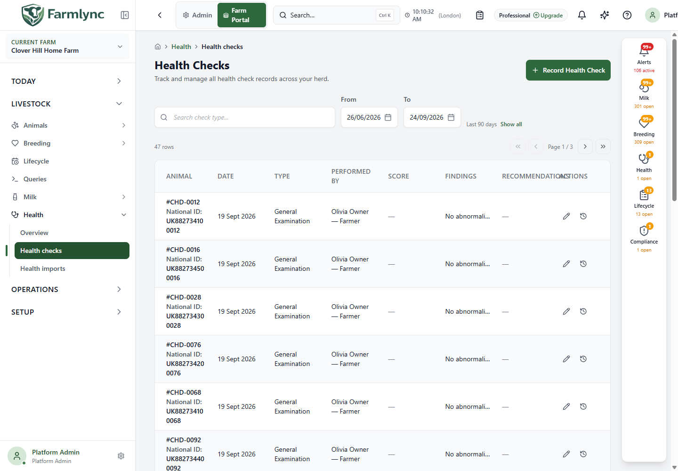Screen dimensions: 678x471
Task: Open Alerts panel with 106 active
Action: coord(644,58)
